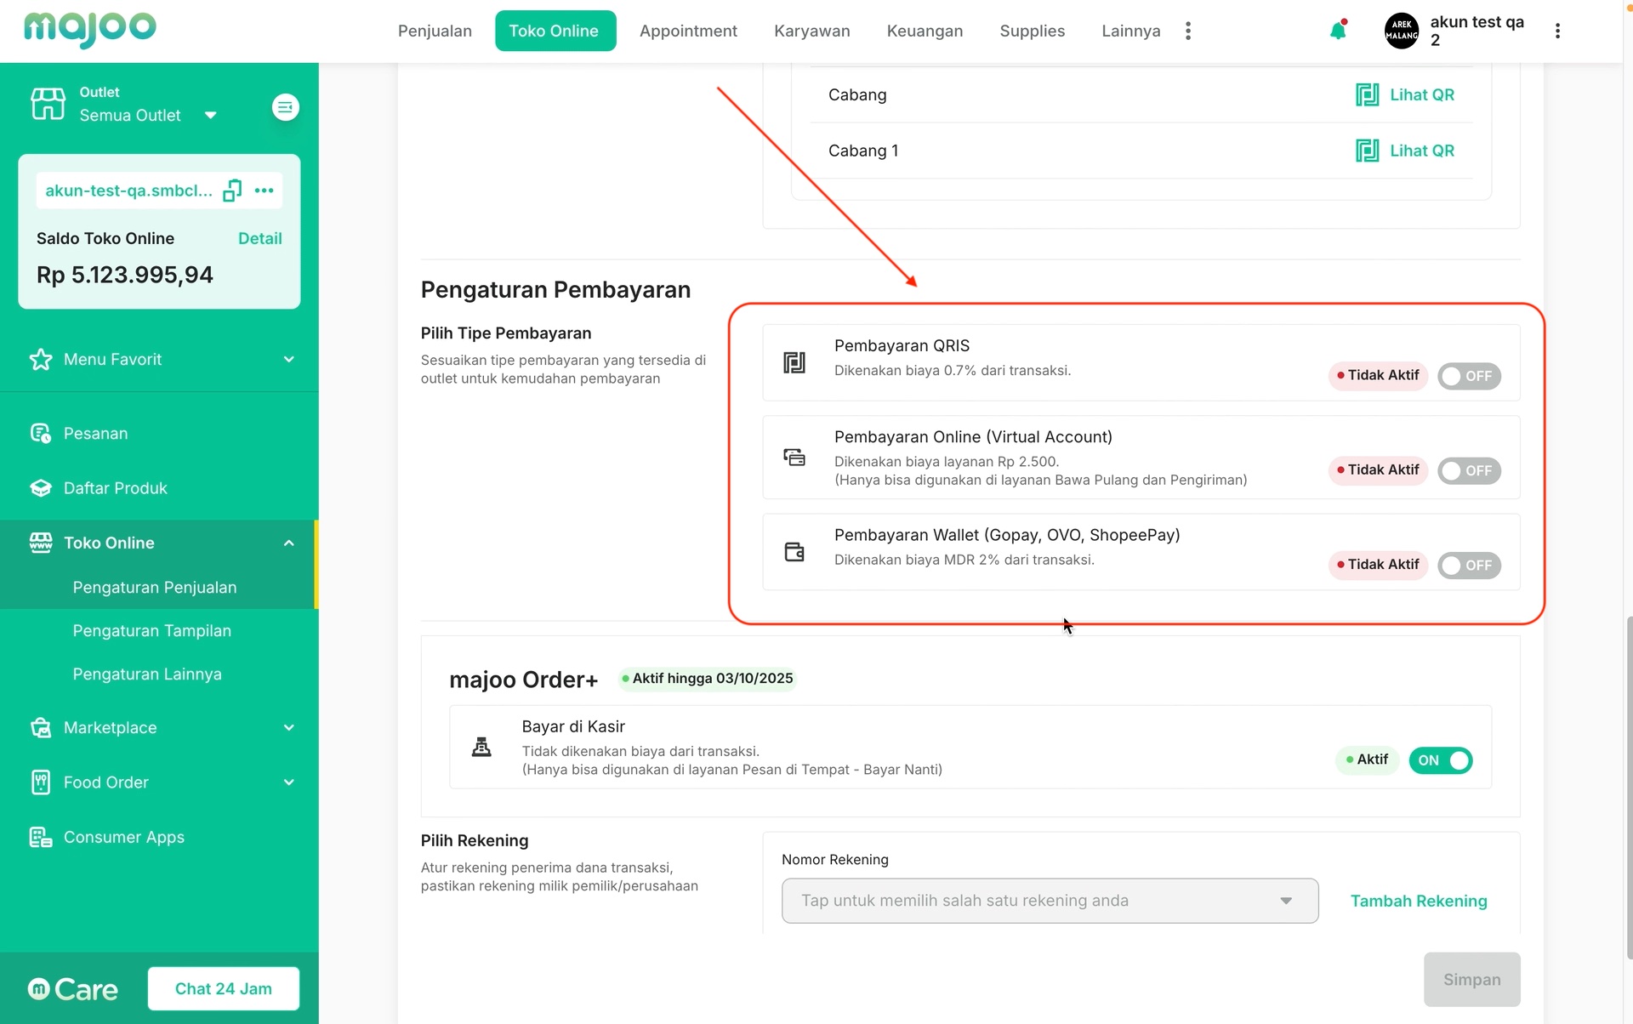
Task: Copy the online store link icon
Action: click(232, 191)
